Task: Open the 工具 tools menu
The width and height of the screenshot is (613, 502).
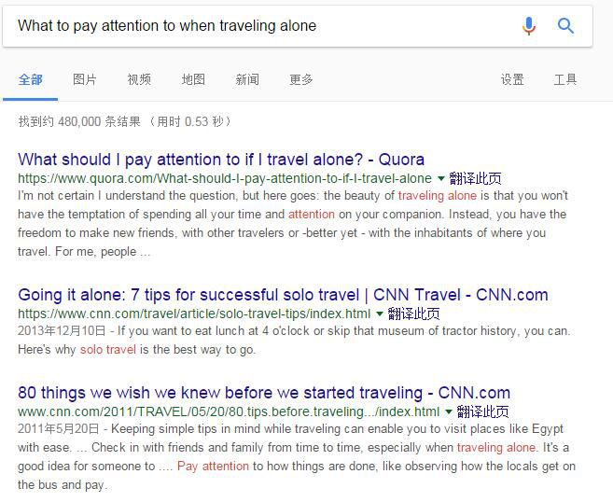Action: [x=565, y=79]
